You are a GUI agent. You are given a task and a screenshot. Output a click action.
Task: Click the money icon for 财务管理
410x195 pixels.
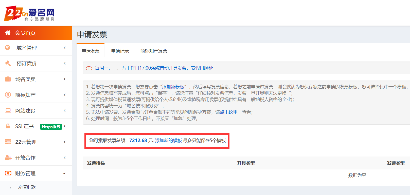(x=8, y=173)
